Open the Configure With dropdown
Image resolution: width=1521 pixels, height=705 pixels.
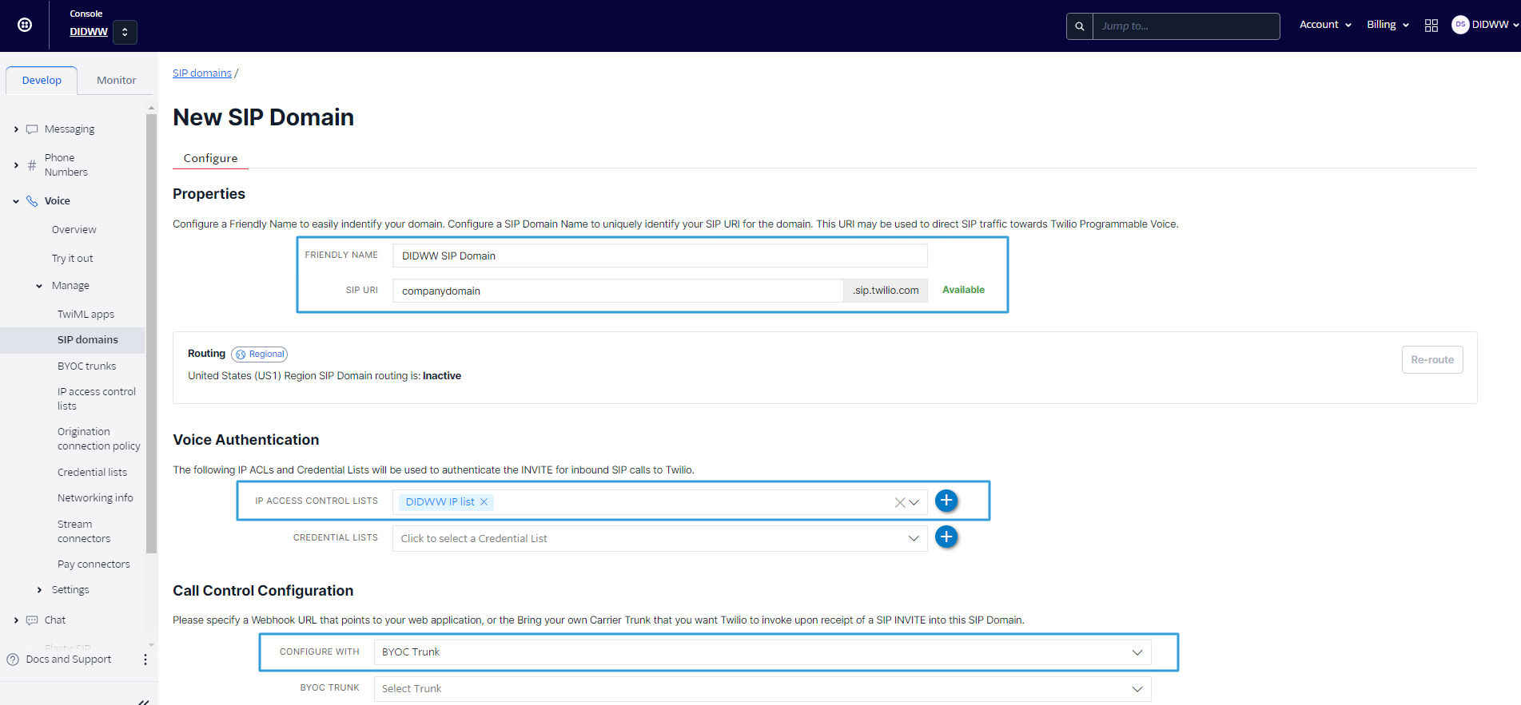(x=762, y=652)
